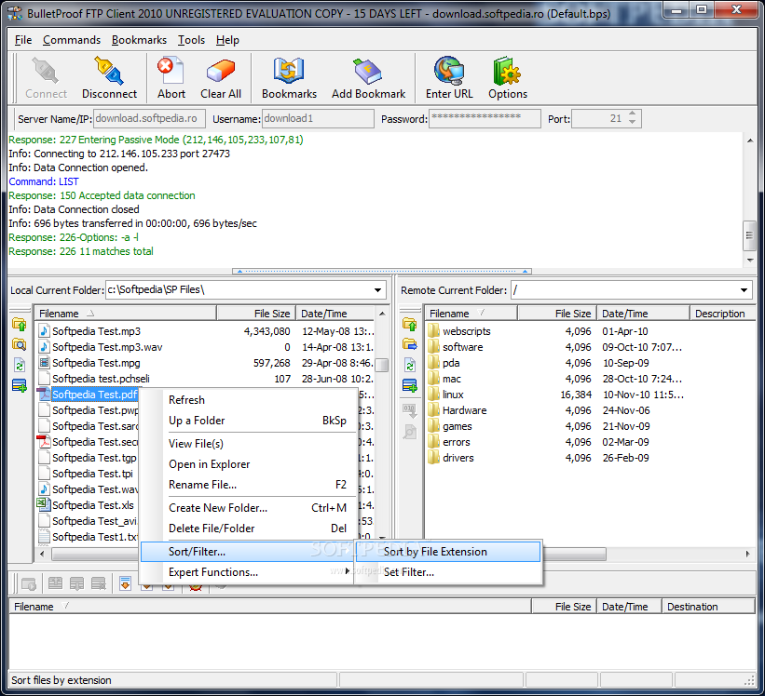
Task: Open the Bookmarks toolbar button
Action: (x=289, y=78)
